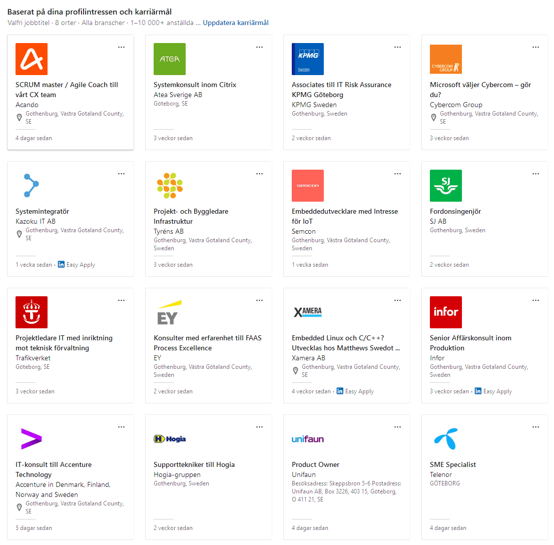Click LinkedIn Easy Apply icon on Infor card
This screenshot has height=545, width=554.
[478, 391]
